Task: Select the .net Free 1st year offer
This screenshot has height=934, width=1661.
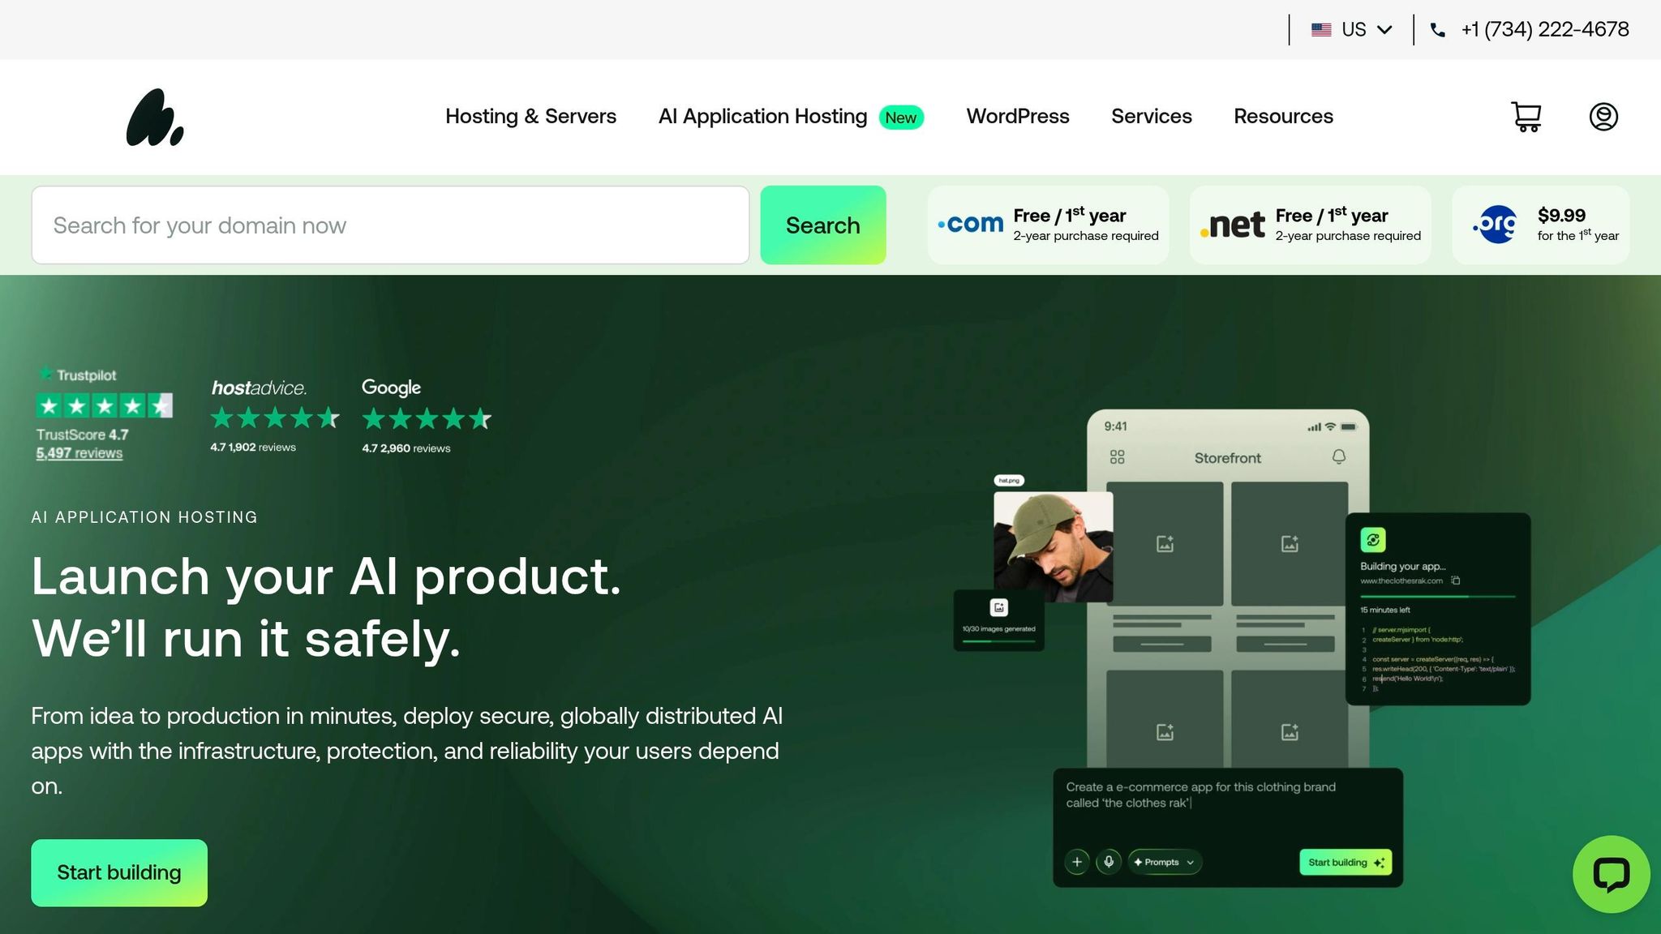Action: click(1311, 225)
